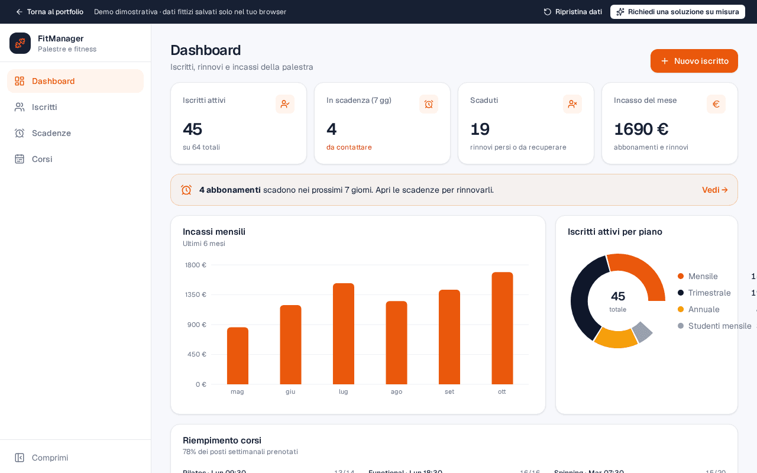This screenshot has height=473, width=757.
Task: Open the Dashboard menu item
Action: (75, 81)
